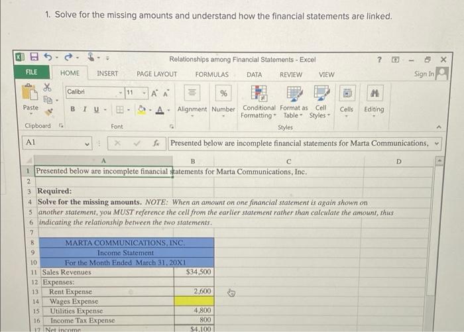Click the Format Painter brush icon
The width and height of the screenshot is (464, 332).
48,112
